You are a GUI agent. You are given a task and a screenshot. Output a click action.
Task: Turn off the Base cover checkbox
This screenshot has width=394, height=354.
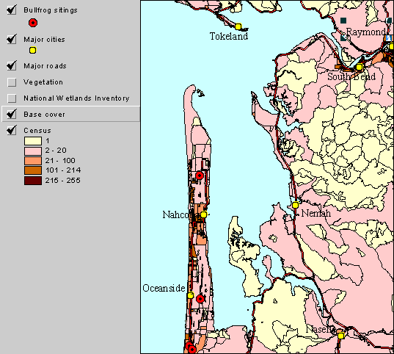[x=12, y=115]
